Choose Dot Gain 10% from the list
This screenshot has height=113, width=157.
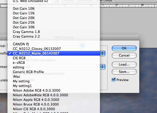tap(54, 8)
